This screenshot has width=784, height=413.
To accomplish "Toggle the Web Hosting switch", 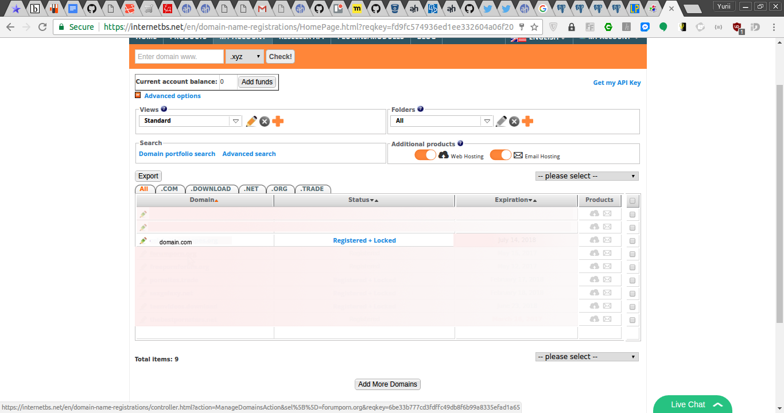I will click(x=425, y=155).
